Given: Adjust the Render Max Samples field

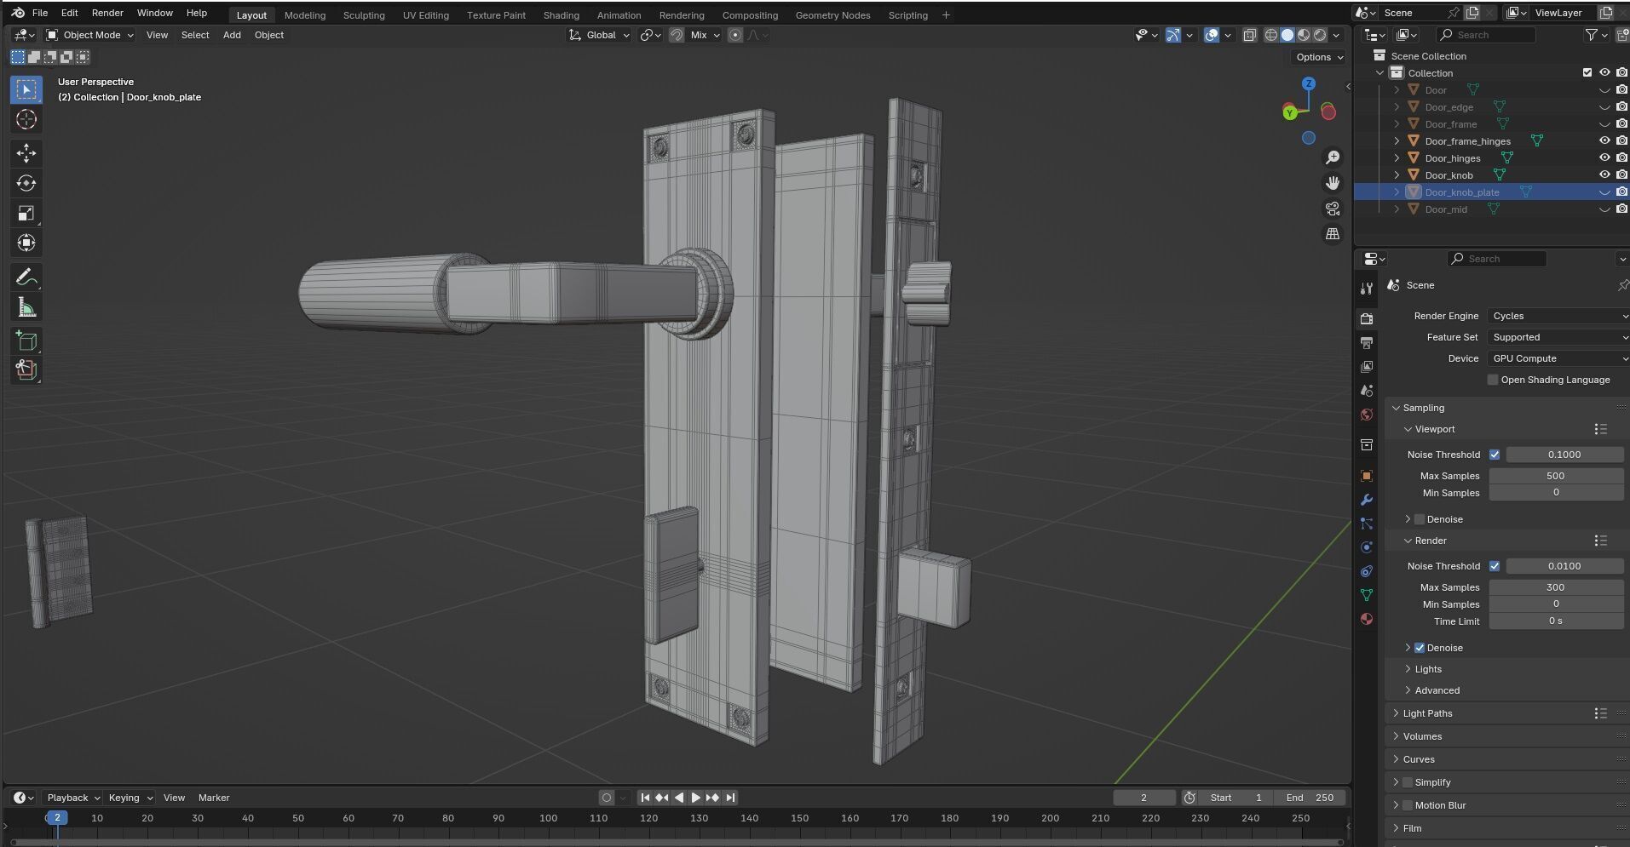Looking at the screenshot, I should [1556, 587].
